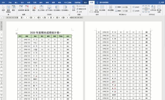Screen dimensions: 165x100
Task: Select Align Bottom Center cell alignment
Action: click(146, 12)
